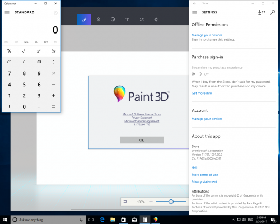The height and width of the screenshot is (224, 280).
Task: Open Microsoft Edge from the taskbar
Action: pyautogui.click(x=102, y=220)
